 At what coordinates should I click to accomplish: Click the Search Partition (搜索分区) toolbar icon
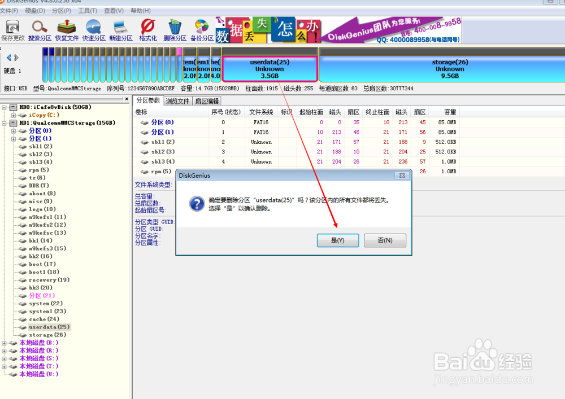coord(40,30)
